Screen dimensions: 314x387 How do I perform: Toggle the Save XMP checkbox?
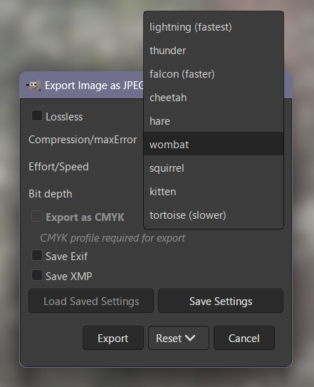coord(37,275)
